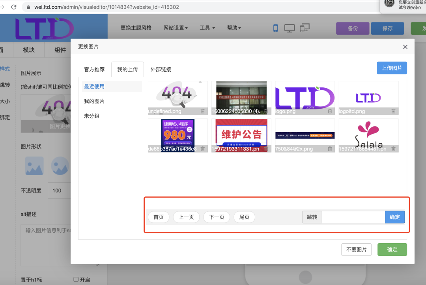This screenshot has width=426, height=285.
Task: Toggle the 开启 checkbox for 置于h1标
Action: 76,279
